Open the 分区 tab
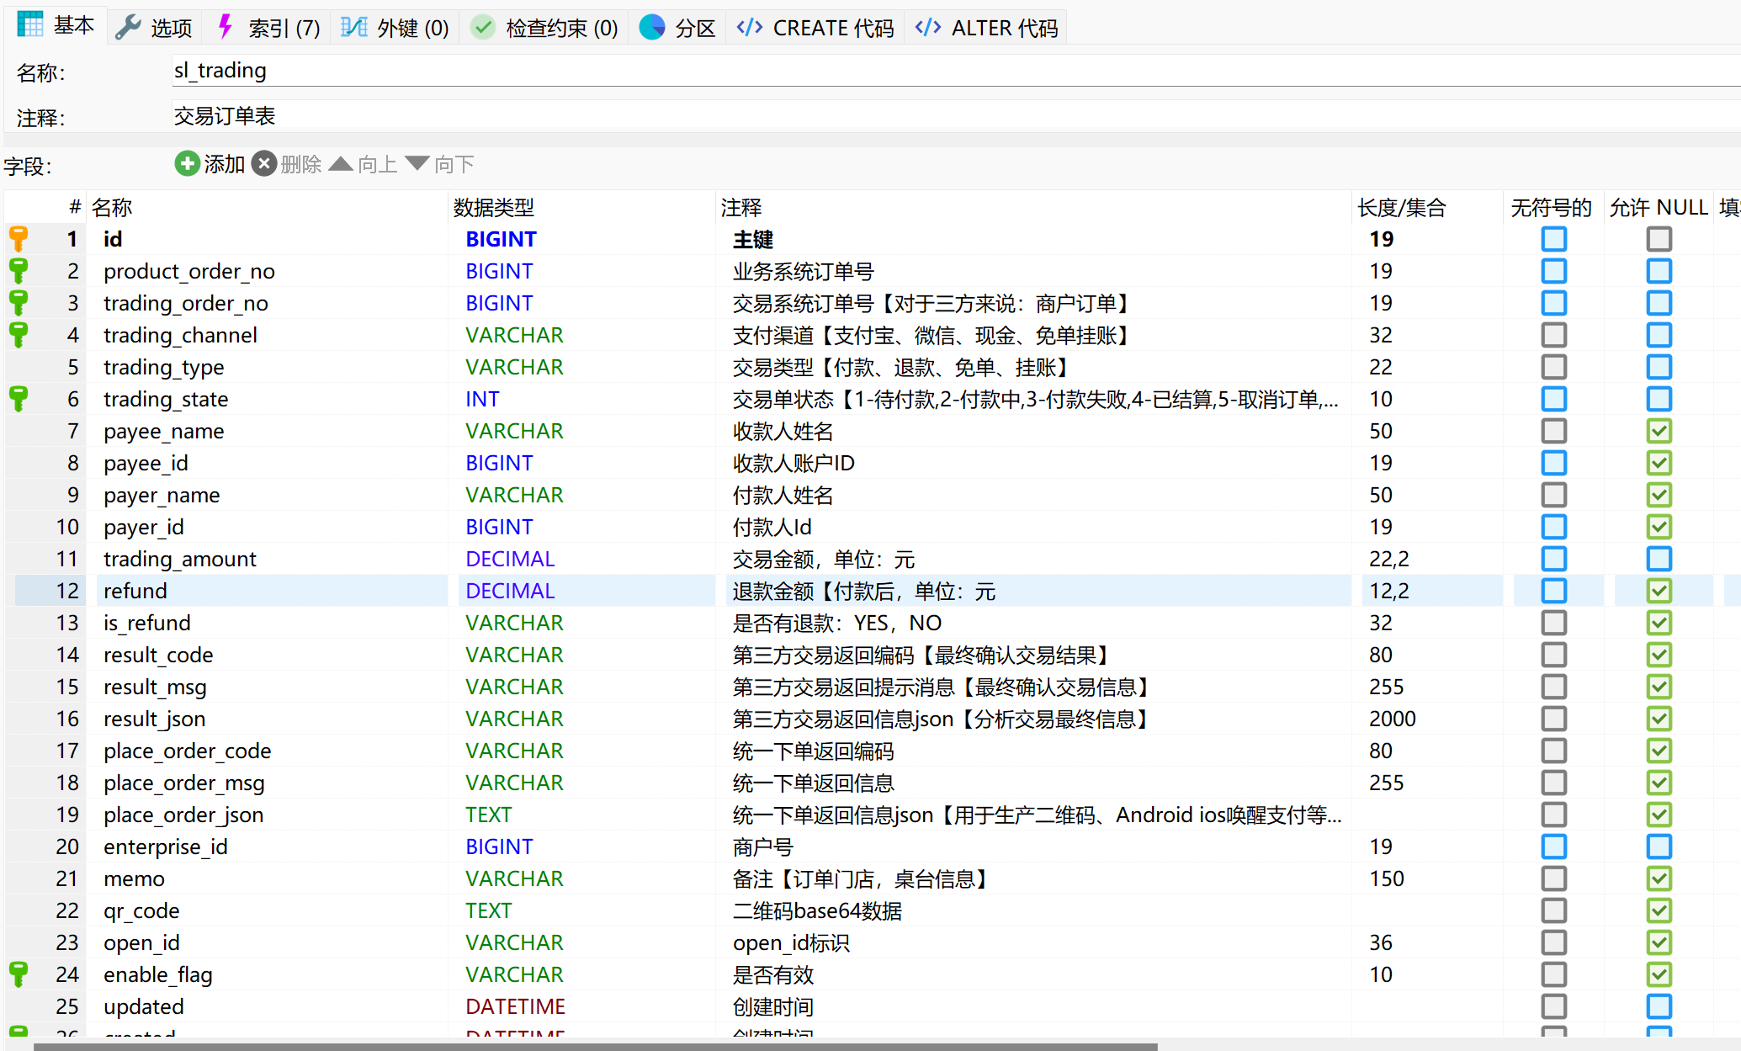 (677, 28)
